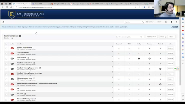Viewport: 185px width, 104px height.
Task: Open the help question mark icon
Action: [177, 22]
